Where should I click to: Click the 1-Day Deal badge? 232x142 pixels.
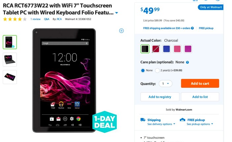(104, 122)
